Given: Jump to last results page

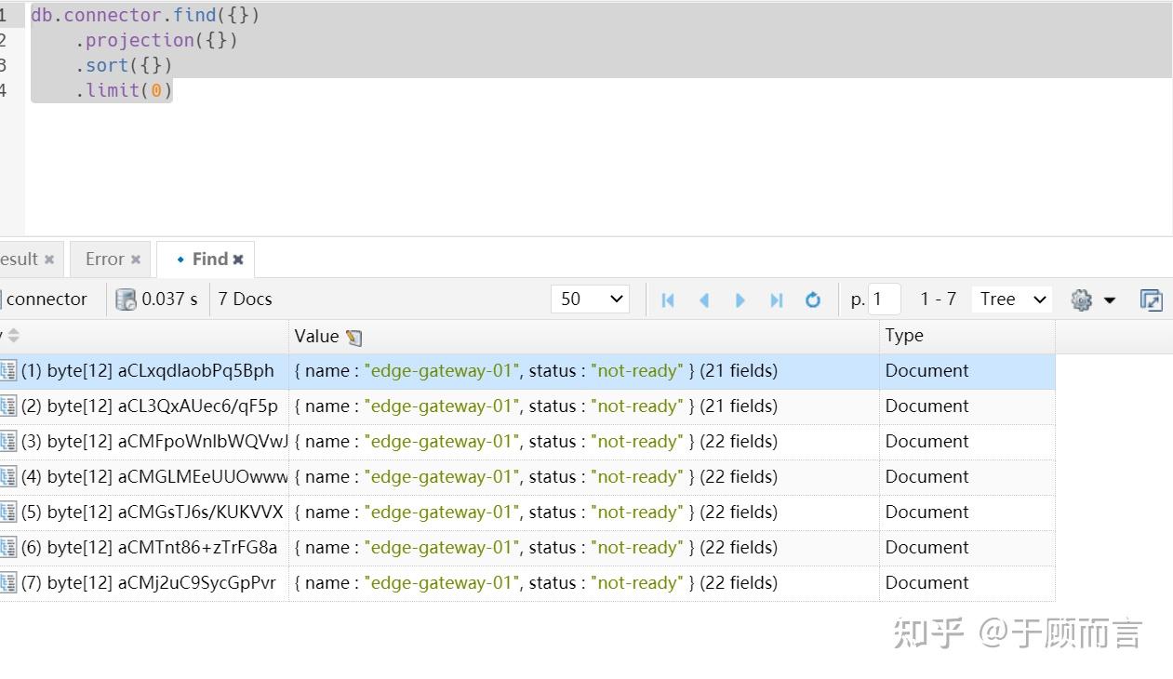Looking at the screenshot, I should (x=777, y=300).
